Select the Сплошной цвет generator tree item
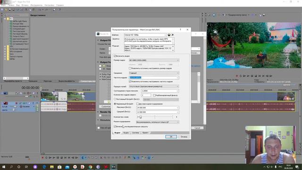 coord(19,29)
